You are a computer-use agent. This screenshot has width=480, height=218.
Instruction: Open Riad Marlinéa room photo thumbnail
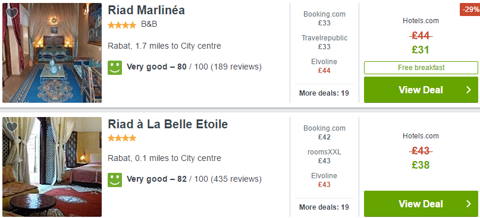tap(52, 53)
